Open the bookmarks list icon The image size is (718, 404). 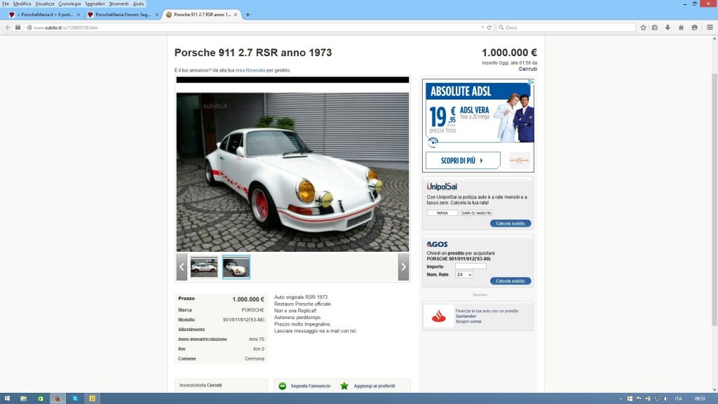pos(655,27)
